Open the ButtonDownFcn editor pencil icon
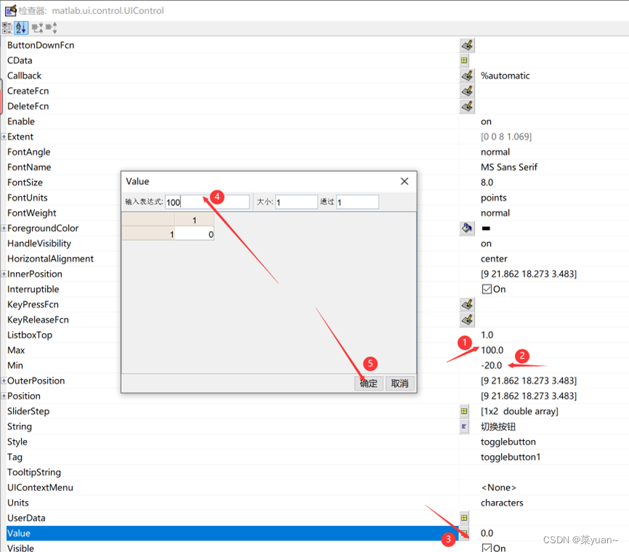629x552 pixels. point(467,45)
